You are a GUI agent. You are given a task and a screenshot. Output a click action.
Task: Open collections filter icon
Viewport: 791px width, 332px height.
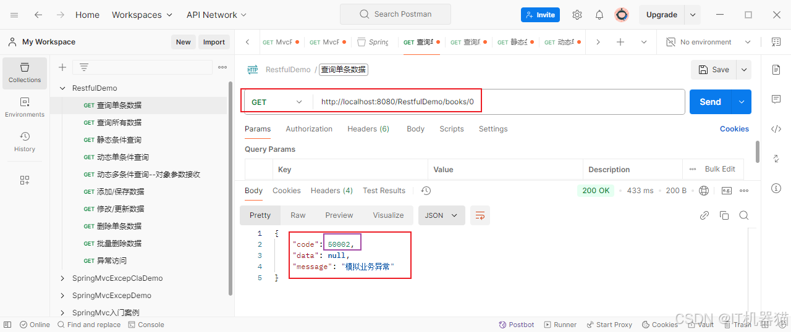coord(84,67)
